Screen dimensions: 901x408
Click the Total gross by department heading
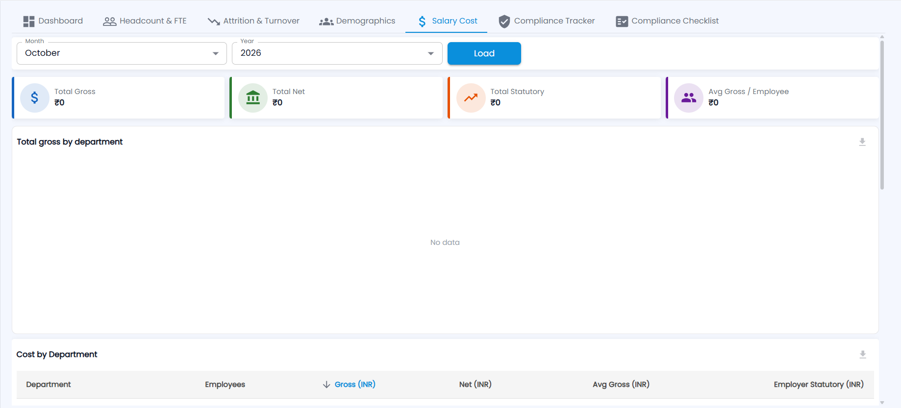[70, 142]
